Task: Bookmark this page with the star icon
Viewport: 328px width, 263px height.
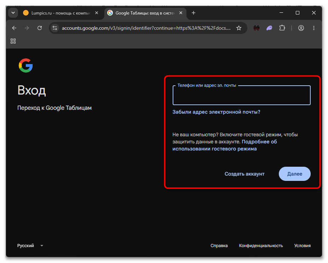Action: click(239, 28)
